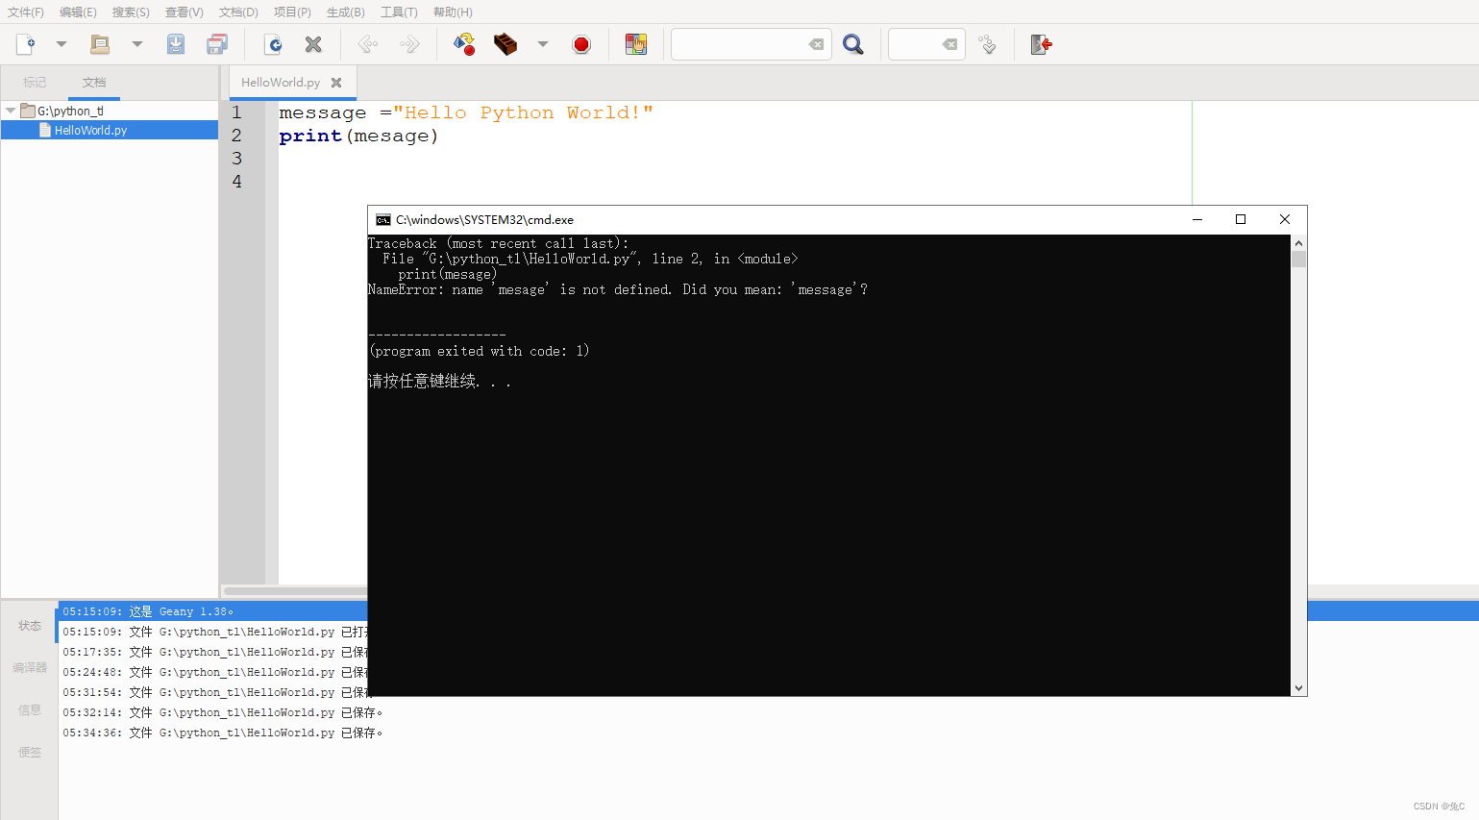
Task: Close the cmd.exe window
Action: 1285,219
